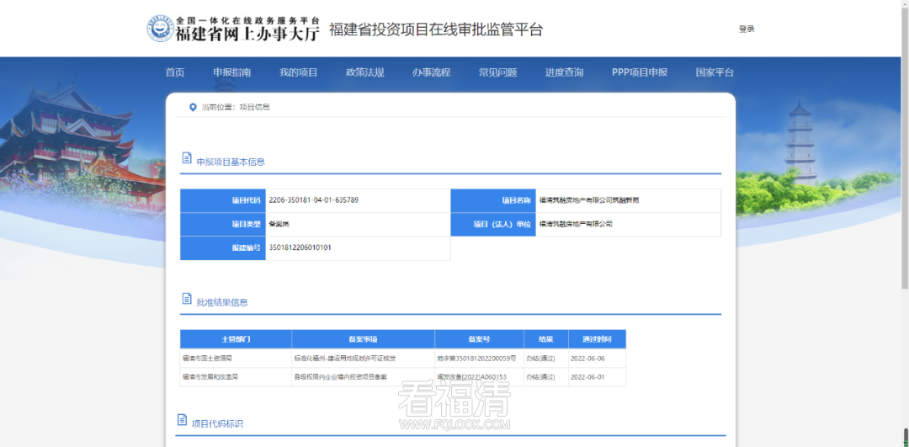Open the 国家平台 menu link

tap(715, 72)
